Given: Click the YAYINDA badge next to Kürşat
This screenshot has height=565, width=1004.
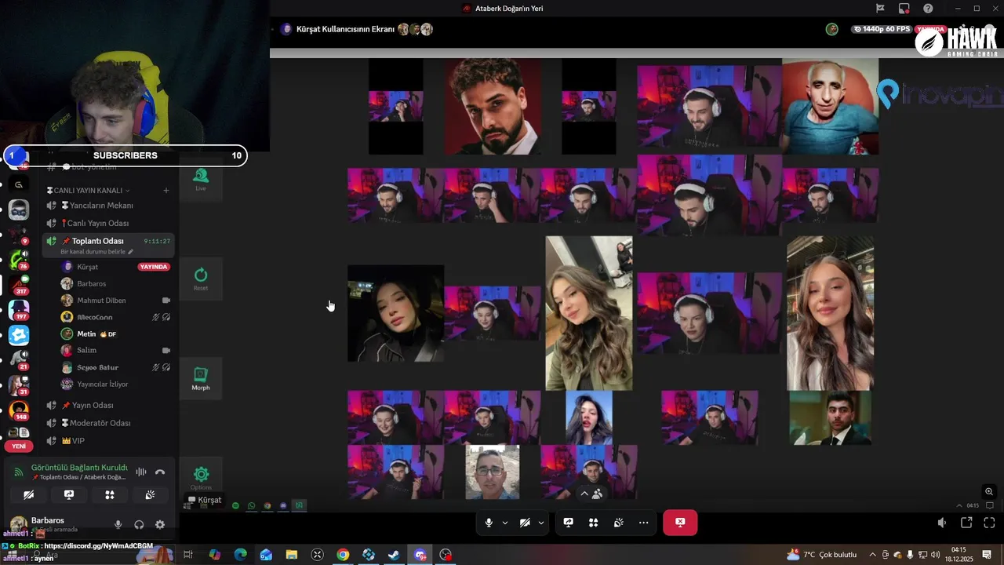Looking at the screenshot, I should [x=154, y=267].
